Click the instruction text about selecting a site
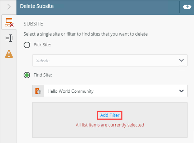The height and width of the screenshot is (143, 194). click(x=86, y=34)
